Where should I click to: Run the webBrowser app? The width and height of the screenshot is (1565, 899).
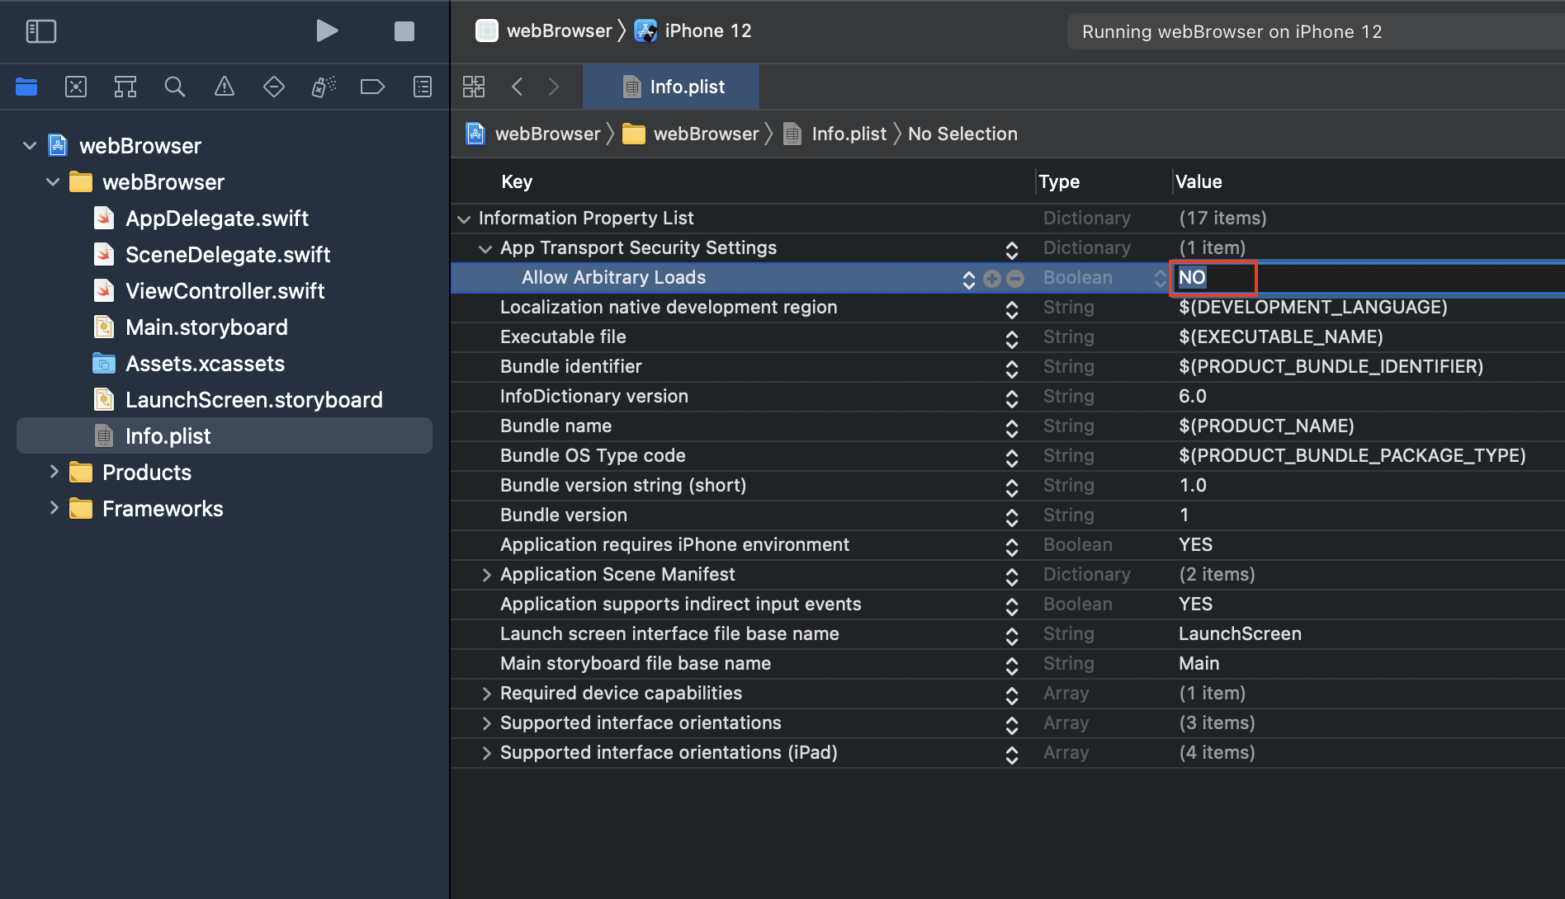(x=327, y=31)
